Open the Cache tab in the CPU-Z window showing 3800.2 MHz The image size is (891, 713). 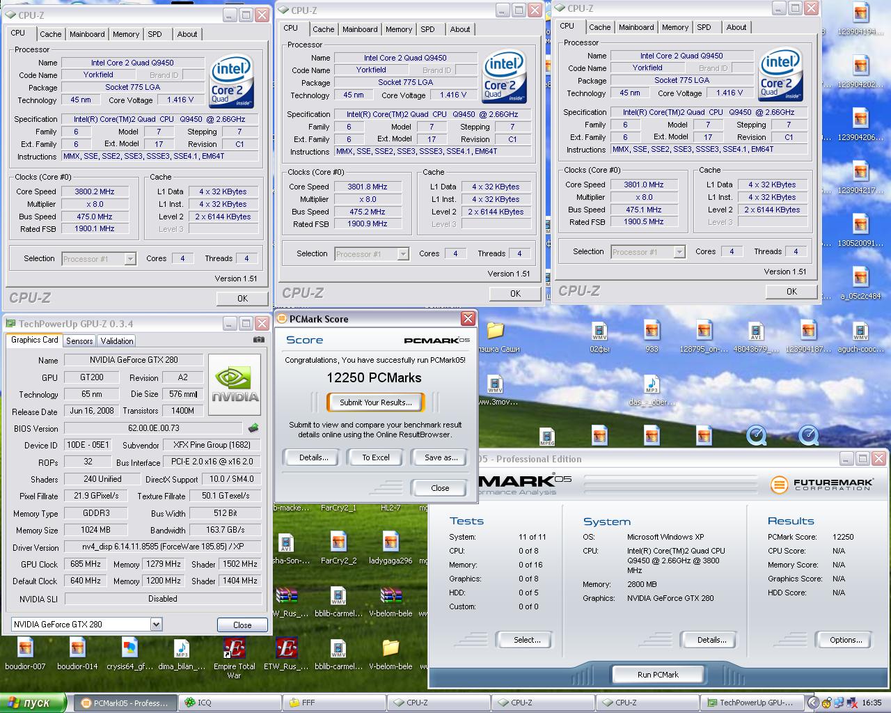point(51,33)
